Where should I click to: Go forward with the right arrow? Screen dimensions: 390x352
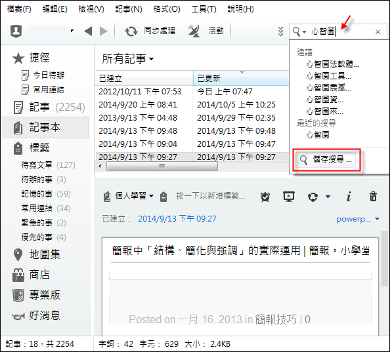[x=104, y=31]
